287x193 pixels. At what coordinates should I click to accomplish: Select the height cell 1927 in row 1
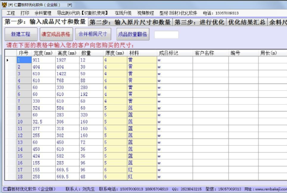coord(67,60)
